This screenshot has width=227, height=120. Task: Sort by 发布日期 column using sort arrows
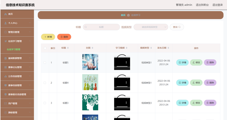click(x=168, y=48)
